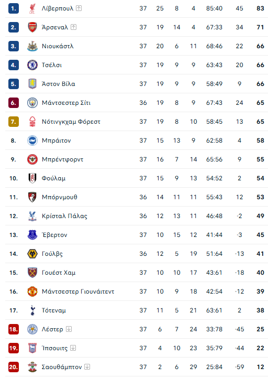Click the Arsenal club crest

coord(32,27)
